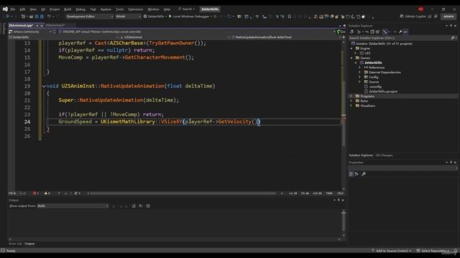The width and height of the screenshot is (460, 258).
Task: Click Add to Source Control in status bar
Action: pyautogui.click(x=391, y=251)
